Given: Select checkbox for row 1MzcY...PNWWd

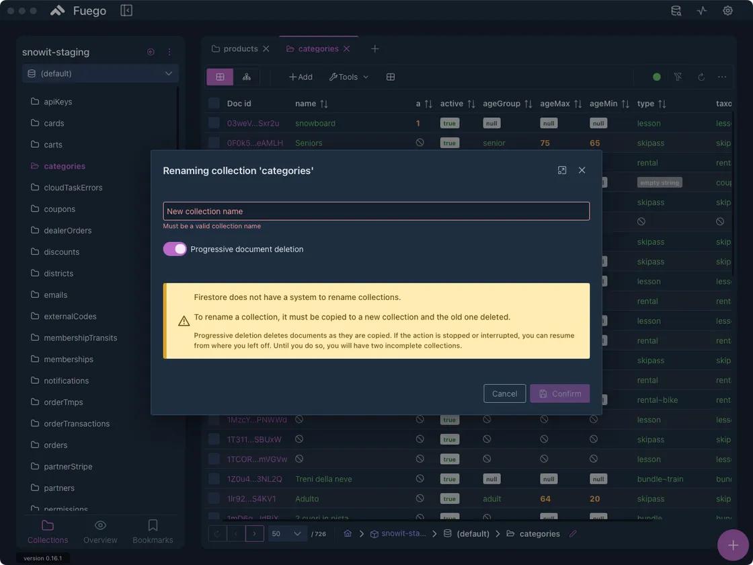Looking at the screenshot, I should 214,420.
